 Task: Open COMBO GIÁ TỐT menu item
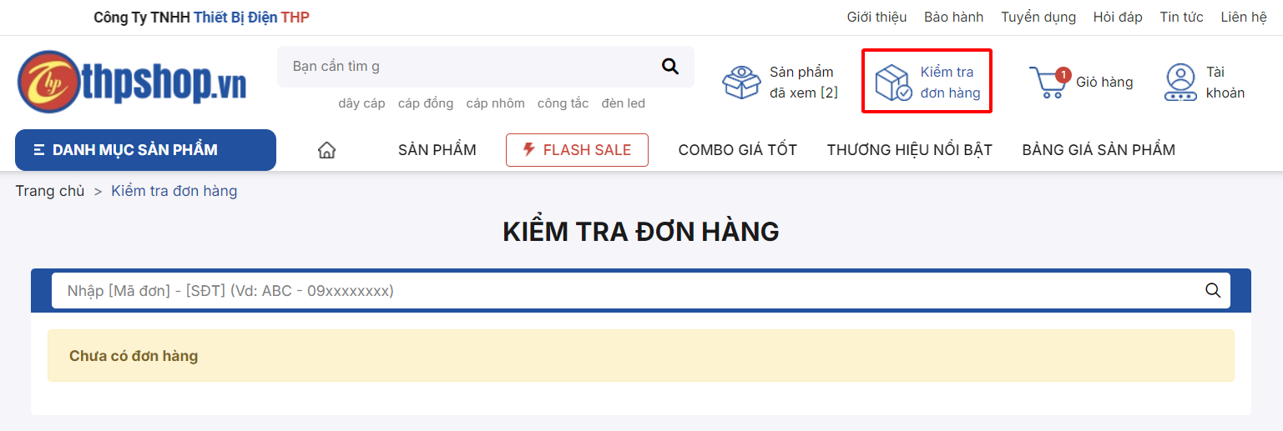coord(738,150)
